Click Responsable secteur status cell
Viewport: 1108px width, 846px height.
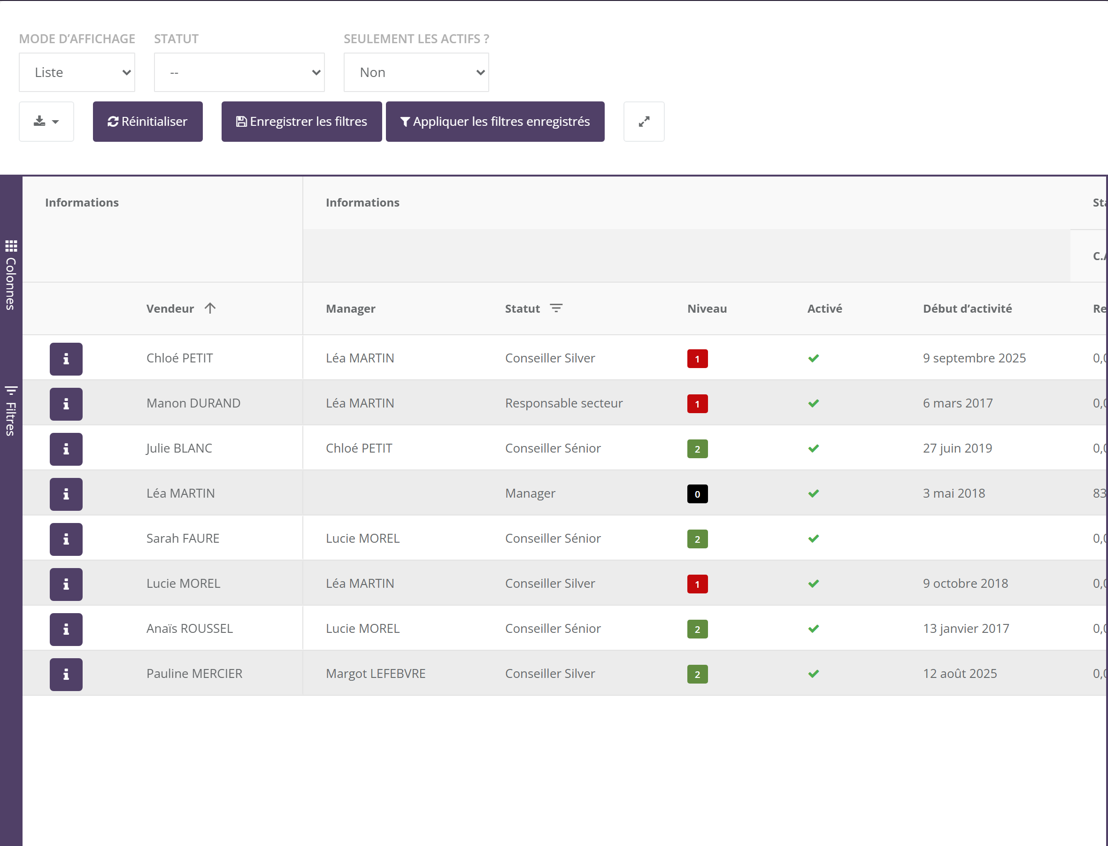(x=564, y=403)
